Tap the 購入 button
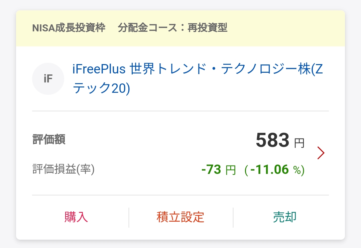This screenshot has height=248, width=361. point(76,217)
